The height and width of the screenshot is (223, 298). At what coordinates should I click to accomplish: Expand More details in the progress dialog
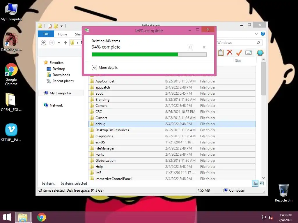coord(104,67)
